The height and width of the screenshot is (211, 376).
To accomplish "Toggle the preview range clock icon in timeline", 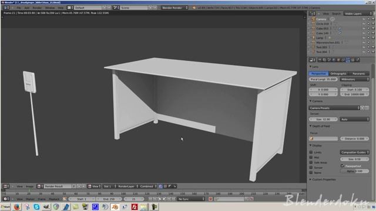I will 65,199.
